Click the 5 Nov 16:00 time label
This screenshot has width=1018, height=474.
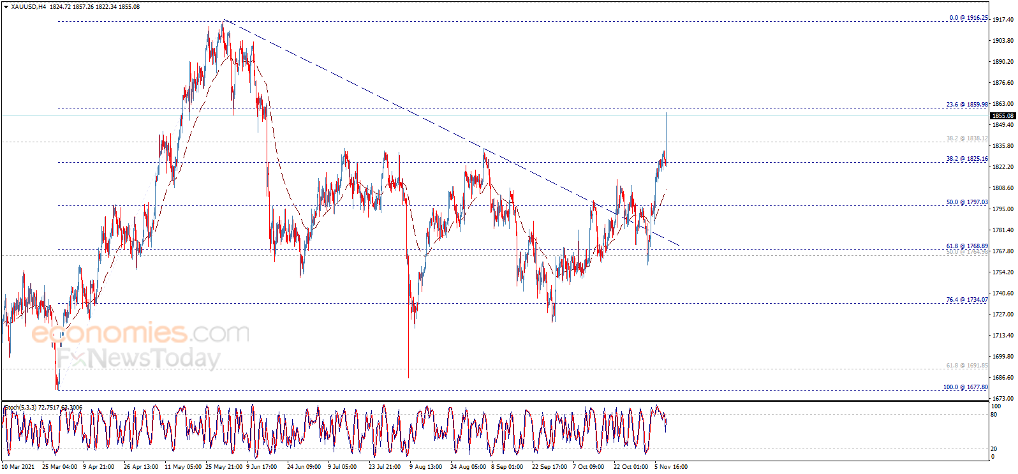(671, 467)
